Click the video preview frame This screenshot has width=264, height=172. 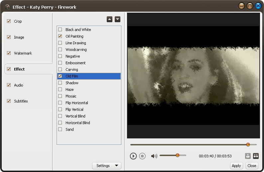pyautogui.click(x=194, y=76)
